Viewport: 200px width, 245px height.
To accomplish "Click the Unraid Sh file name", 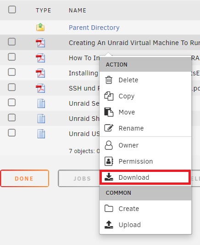I will pos(84,119).
